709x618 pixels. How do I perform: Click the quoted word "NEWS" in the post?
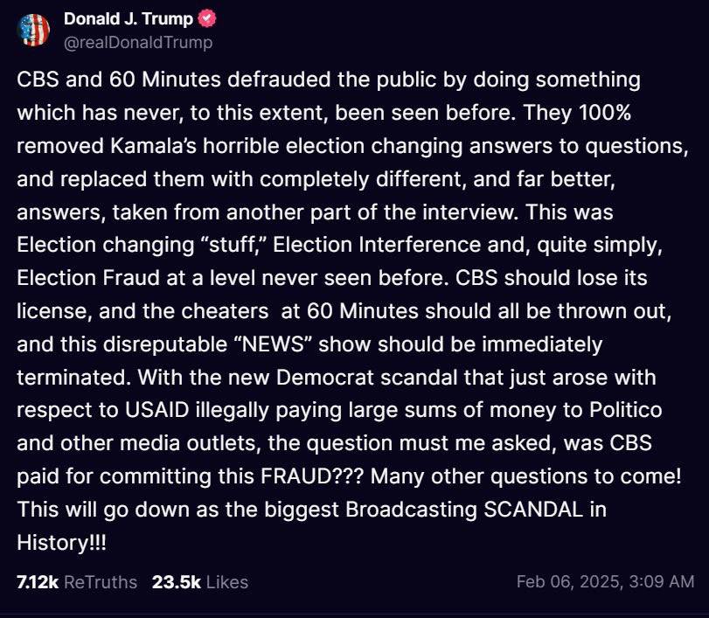pyautogui.click(x=273, y=344)
